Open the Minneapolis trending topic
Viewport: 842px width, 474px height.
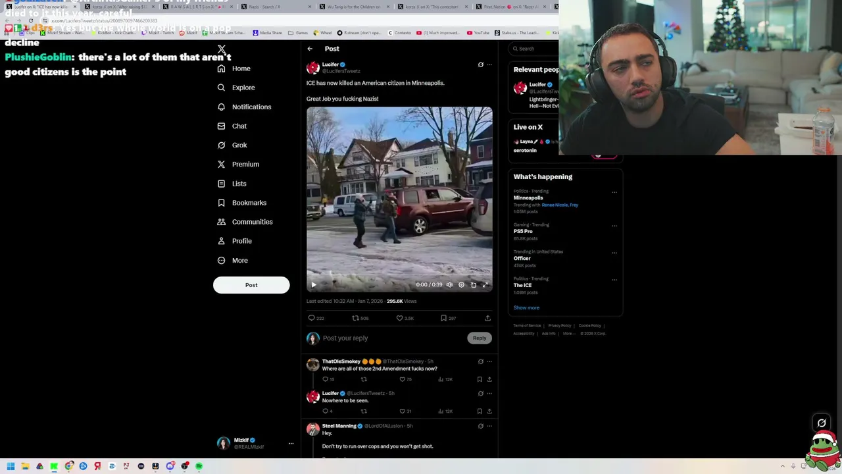pos(528,197)
